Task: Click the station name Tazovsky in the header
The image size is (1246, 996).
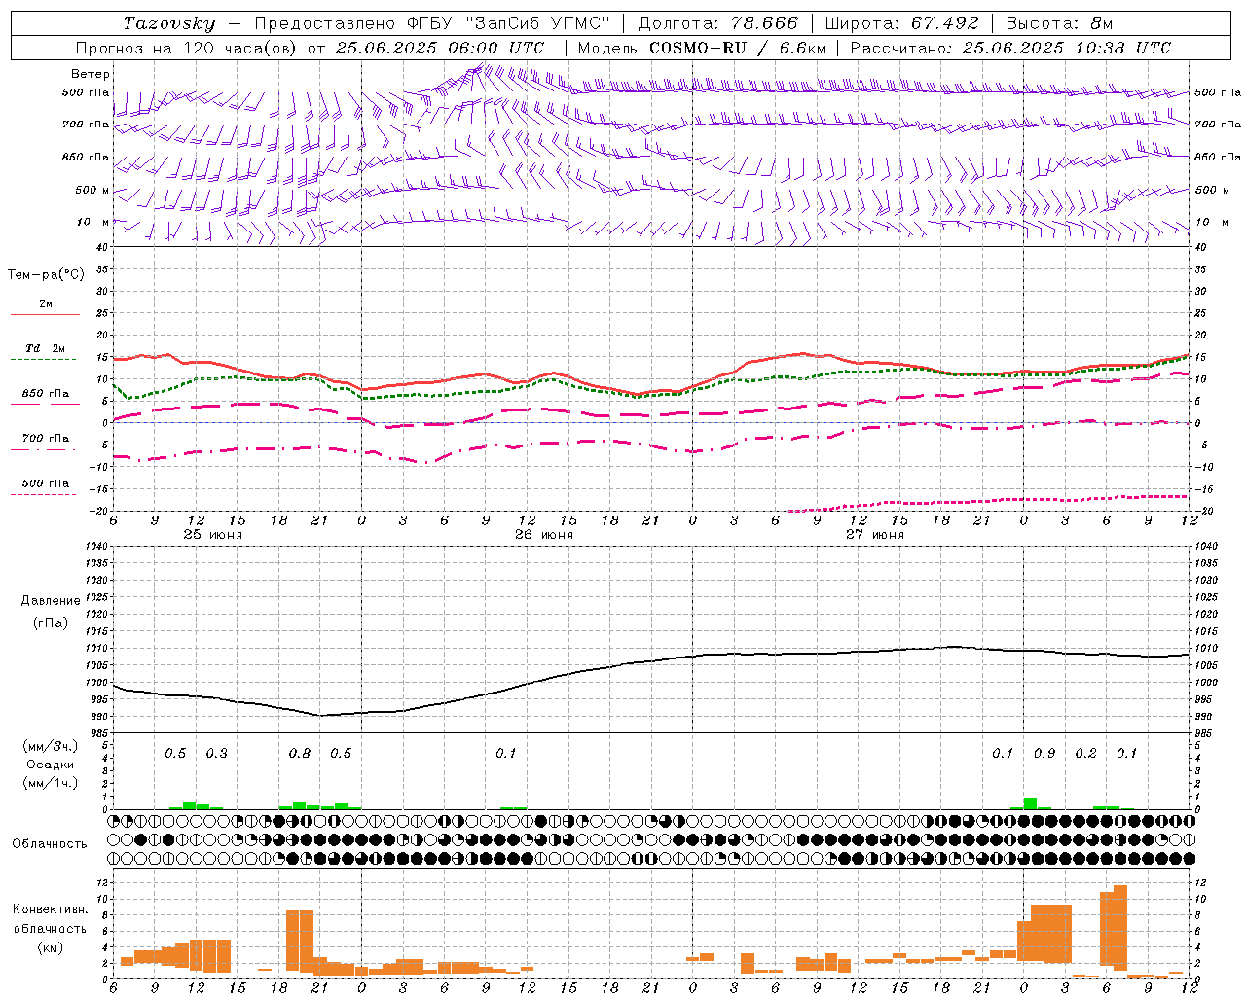Action: [168, 23]
